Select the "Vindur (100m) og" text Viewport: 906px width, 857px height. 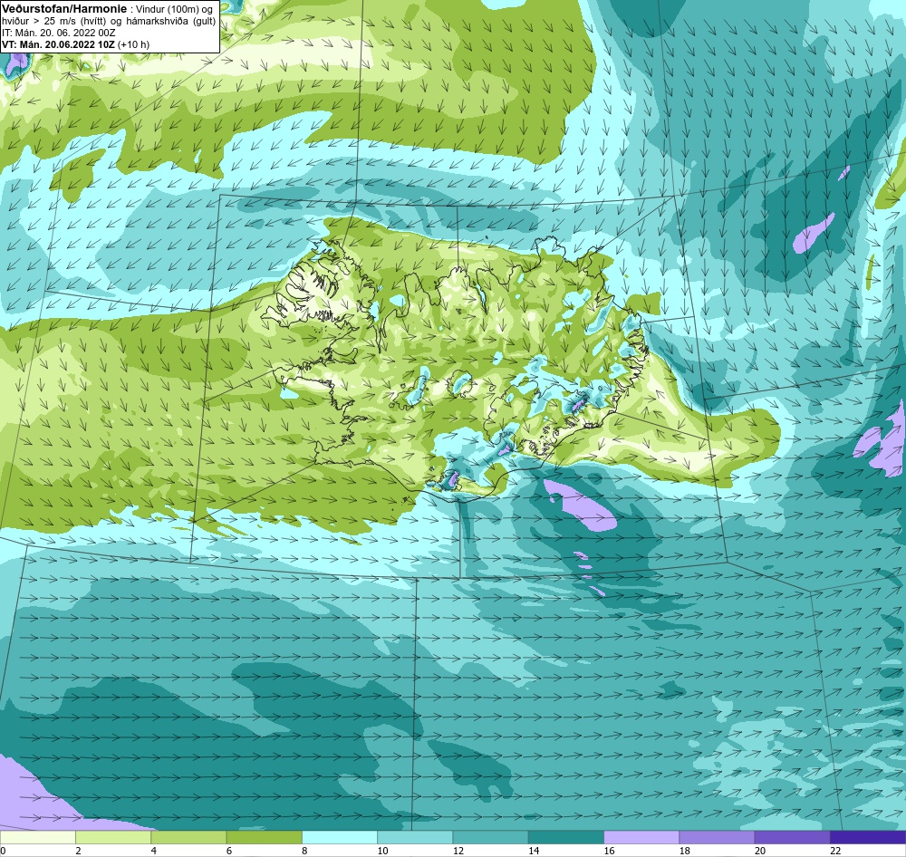[x=173, y=9]
